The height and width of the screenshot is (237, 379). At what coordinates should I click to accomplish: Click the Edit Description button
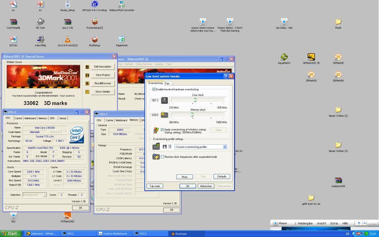coord(103,67)
